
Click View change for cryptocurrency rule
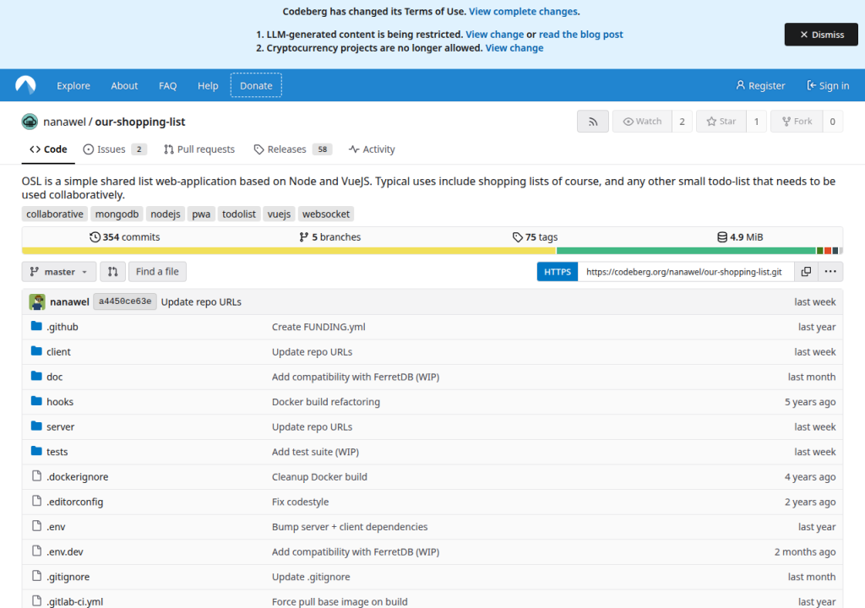[514, 48]
